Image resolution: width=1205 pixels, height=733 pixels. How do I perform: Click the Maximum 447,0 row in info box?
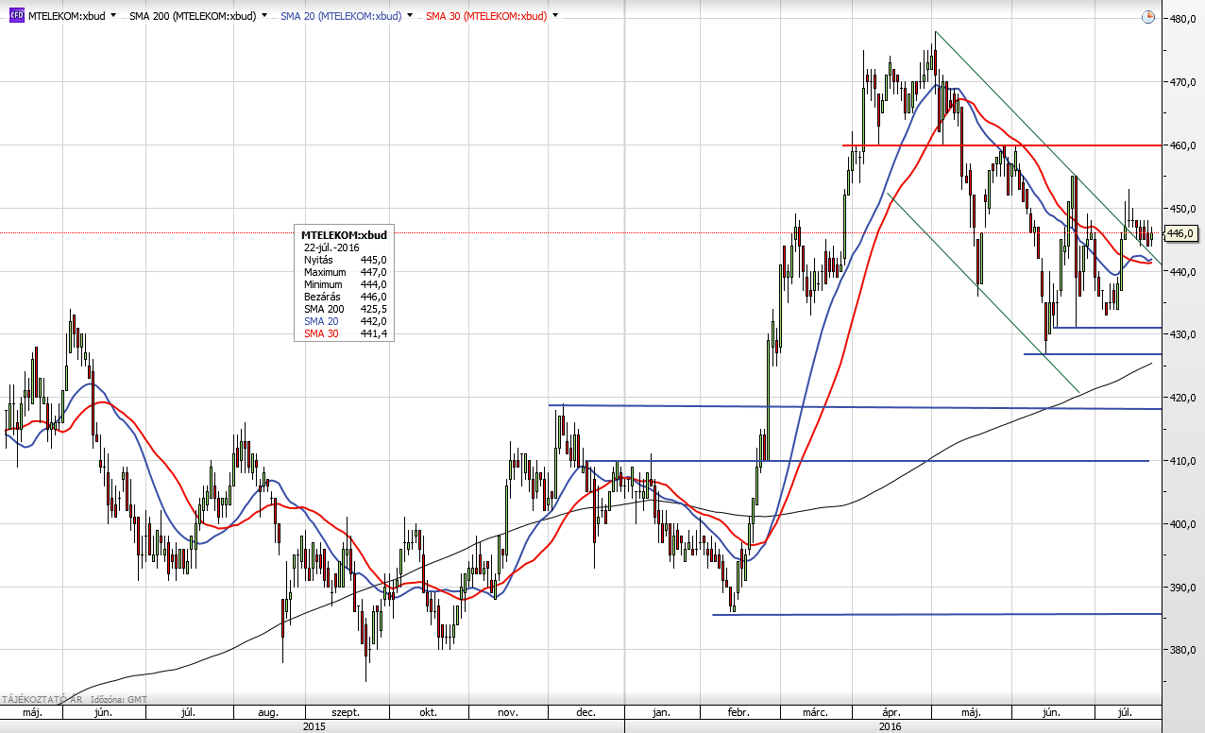click(x=345, y=271)
